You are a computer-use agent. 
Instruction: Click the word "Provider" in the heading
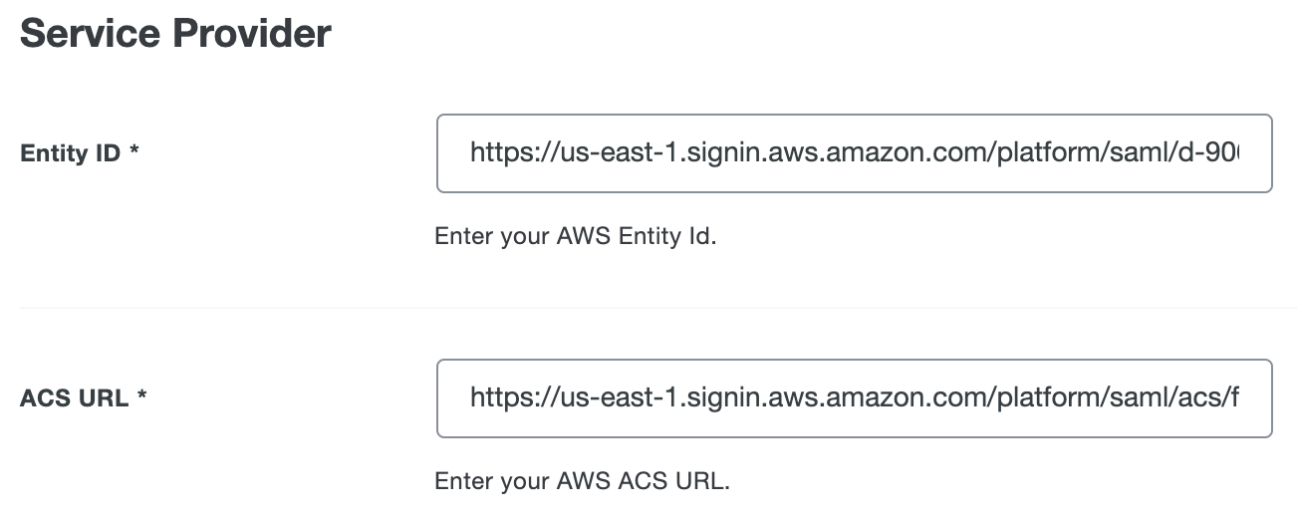[252, 34]
